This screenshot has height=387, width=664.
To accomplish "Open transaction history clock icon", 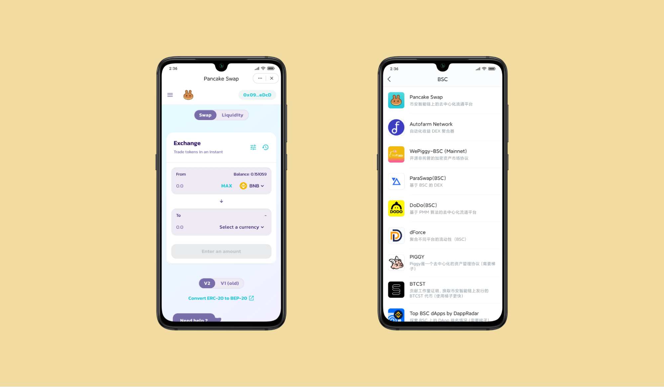I will tap(266, 147).
